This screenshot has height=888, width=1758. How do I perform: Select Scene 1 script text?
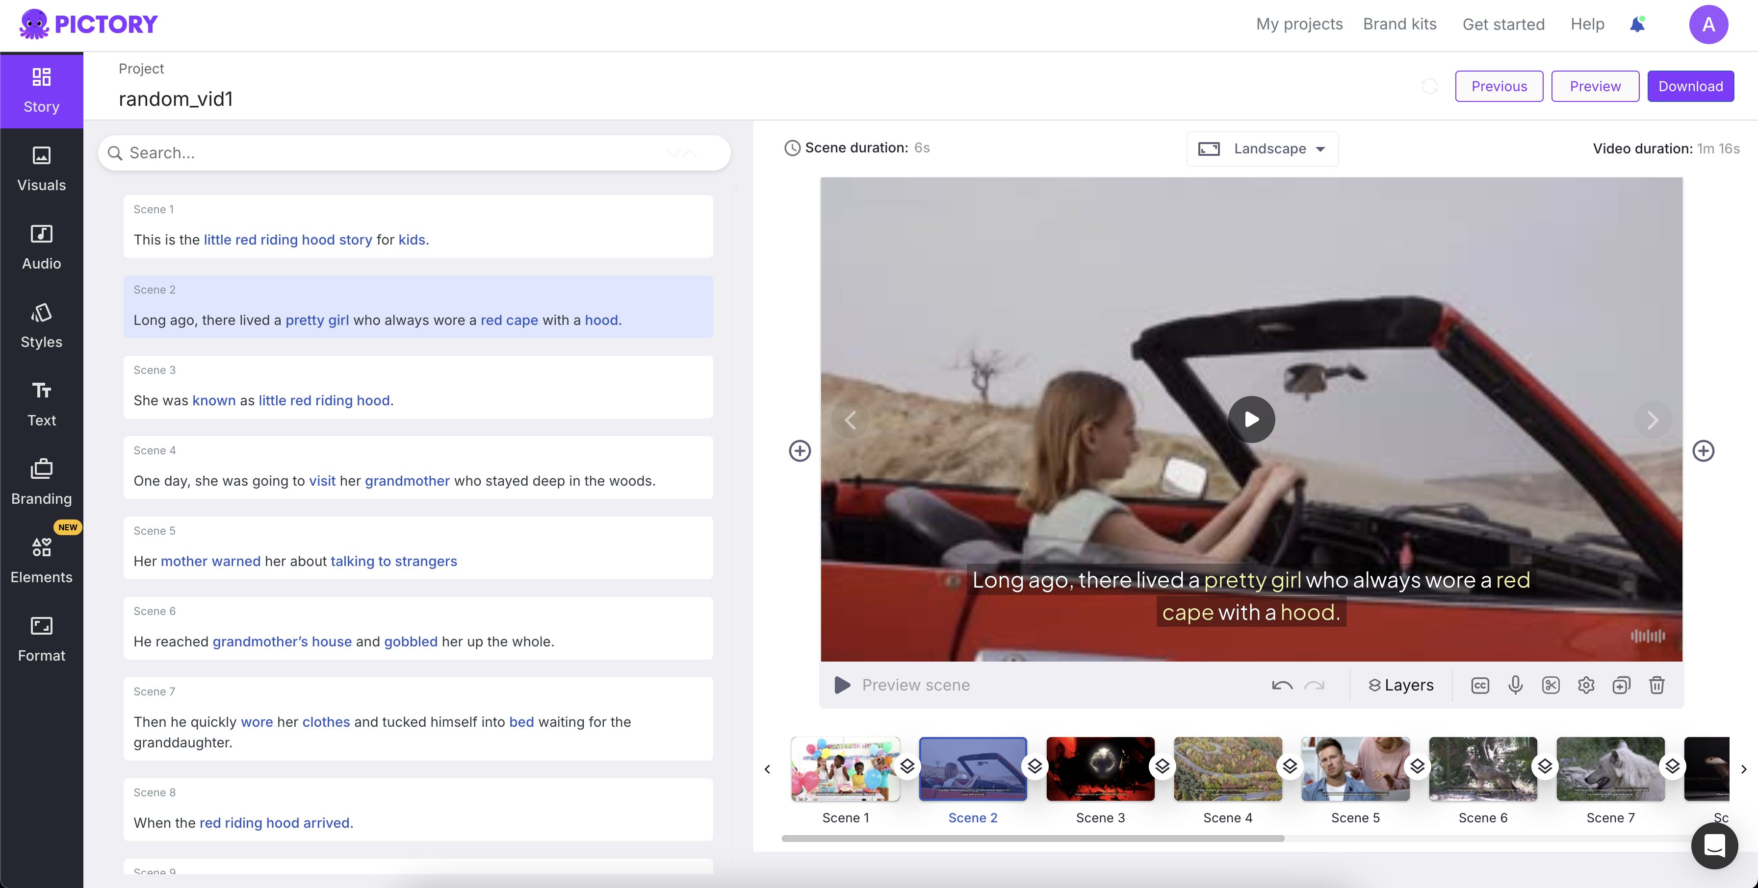[281, 240]
